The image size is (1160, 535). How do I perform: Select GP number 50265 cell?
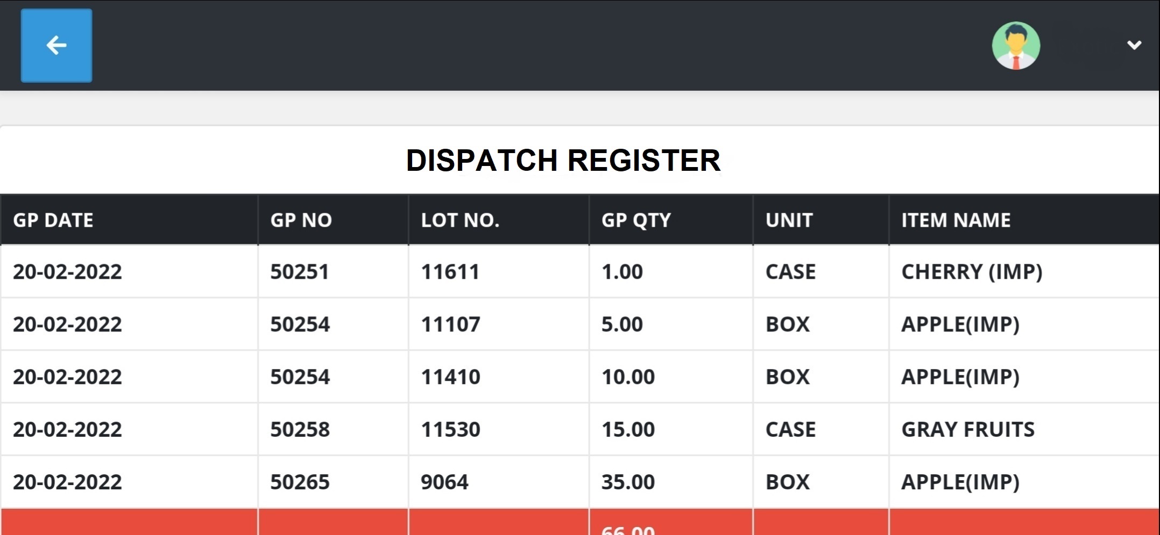point(300,482)
